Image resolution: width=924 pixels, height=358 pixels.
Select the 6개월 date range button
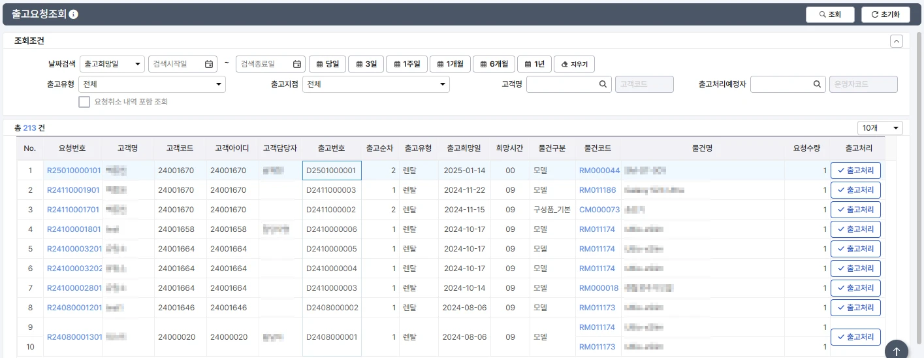click(x=494, y=64)
